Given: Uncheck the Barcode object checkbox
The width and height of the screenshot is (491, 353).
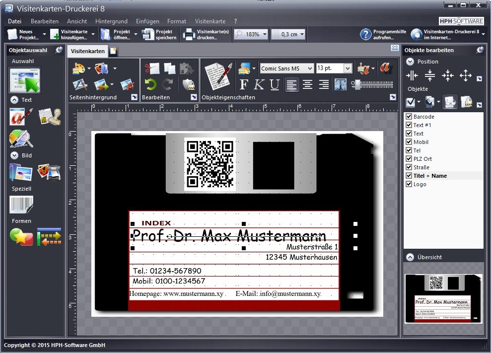Looking at the screenshot, I should click(409, 117).
